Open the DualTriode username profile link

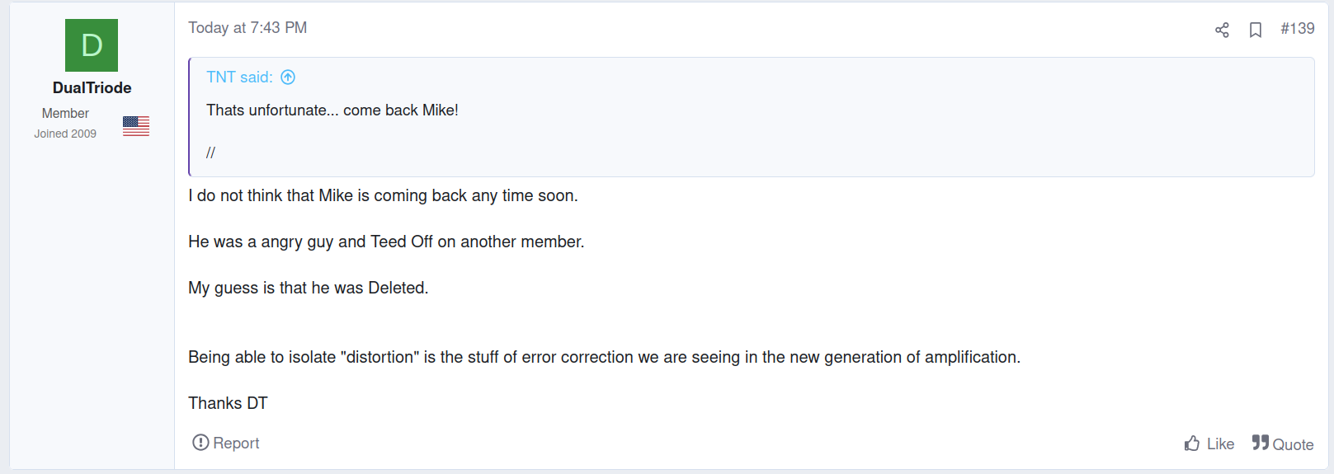(92, 87)
